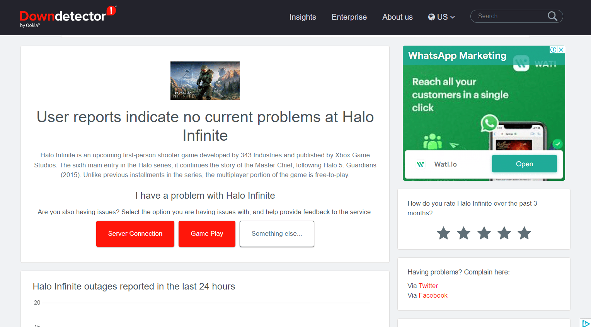Click 'Reach all your customers' ad text

coord(460,95)
